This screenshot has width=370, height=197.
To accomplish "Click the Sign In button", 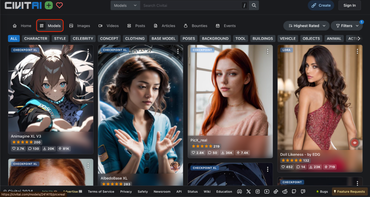I will [349, 5].
